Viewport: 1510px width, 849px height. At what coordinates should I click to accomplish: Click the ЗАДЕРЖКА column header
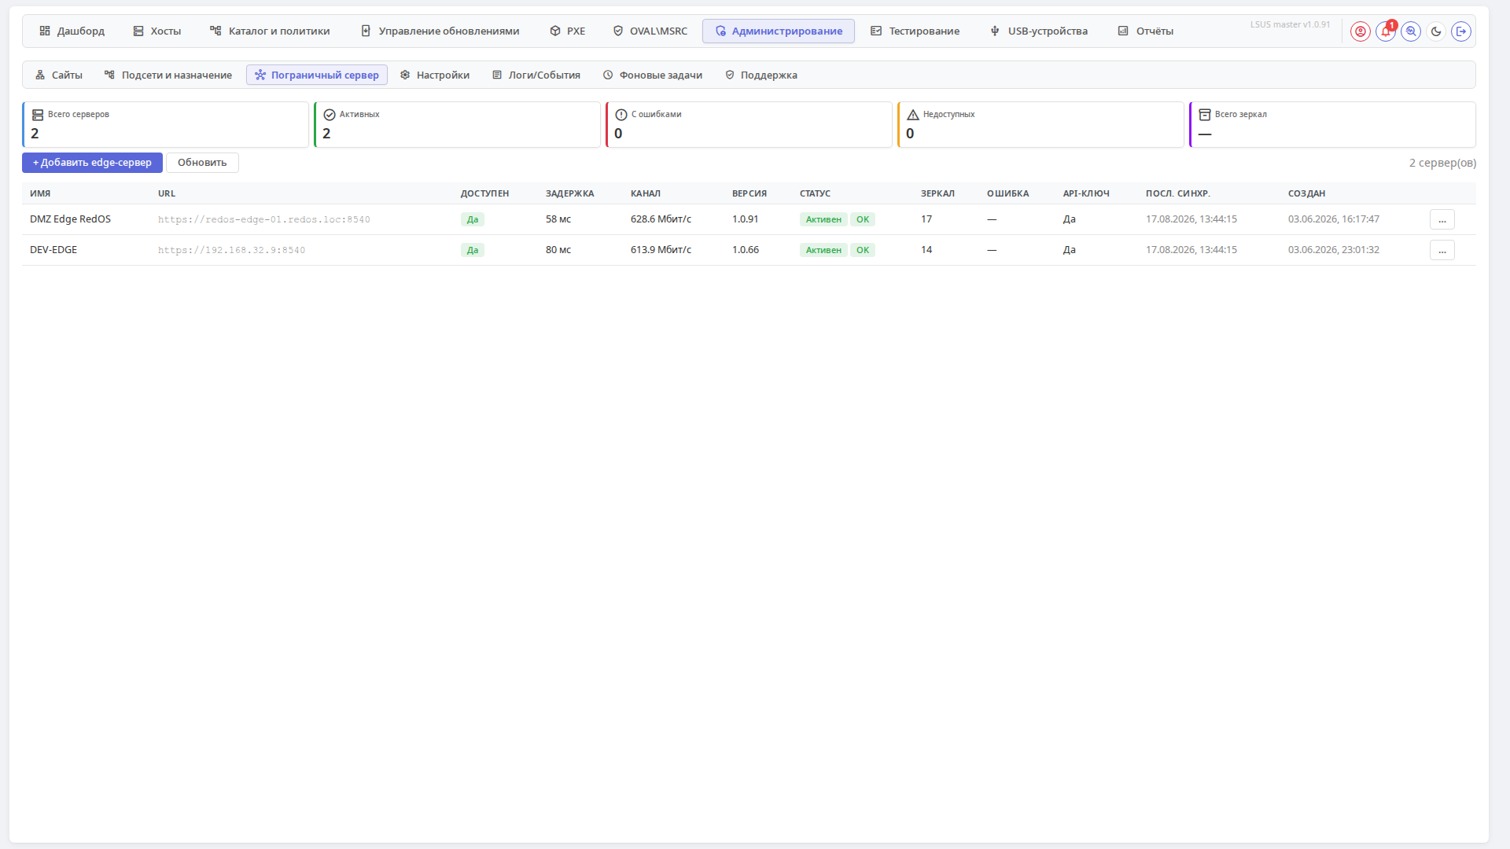point(570,193)
